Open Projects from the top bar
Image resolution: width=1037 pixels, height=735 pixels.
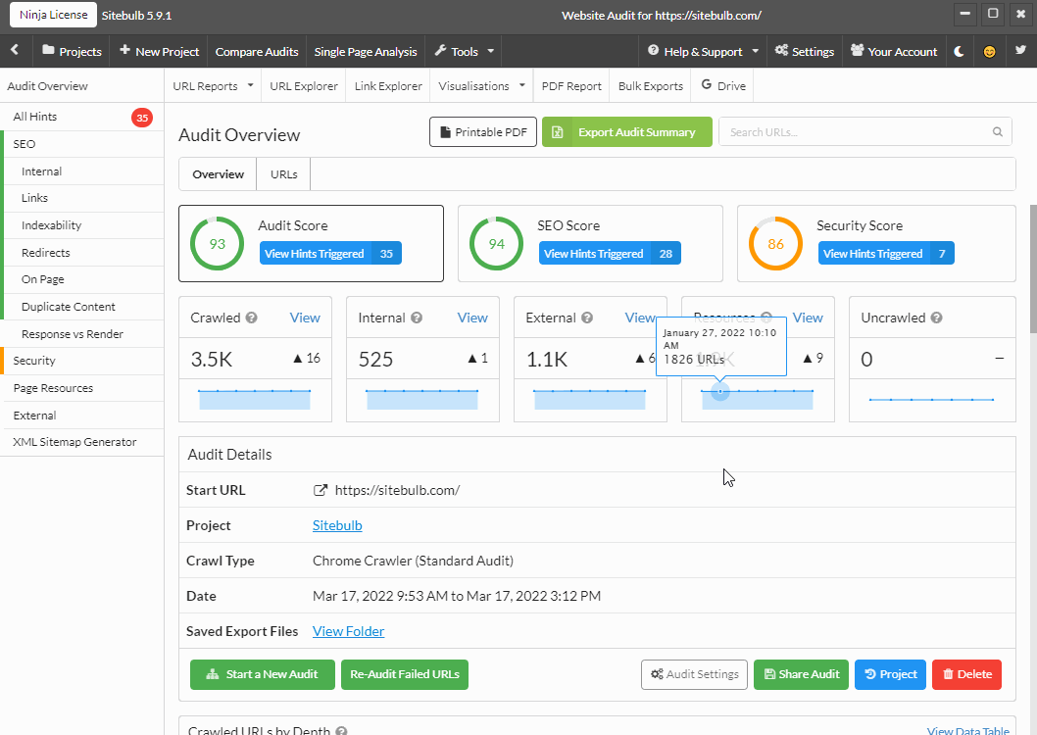[x=72, y=52]
